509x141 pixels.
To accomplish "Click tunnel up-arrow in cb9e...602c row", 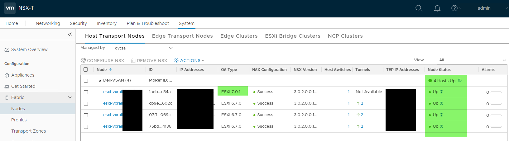I will point(358,103).
